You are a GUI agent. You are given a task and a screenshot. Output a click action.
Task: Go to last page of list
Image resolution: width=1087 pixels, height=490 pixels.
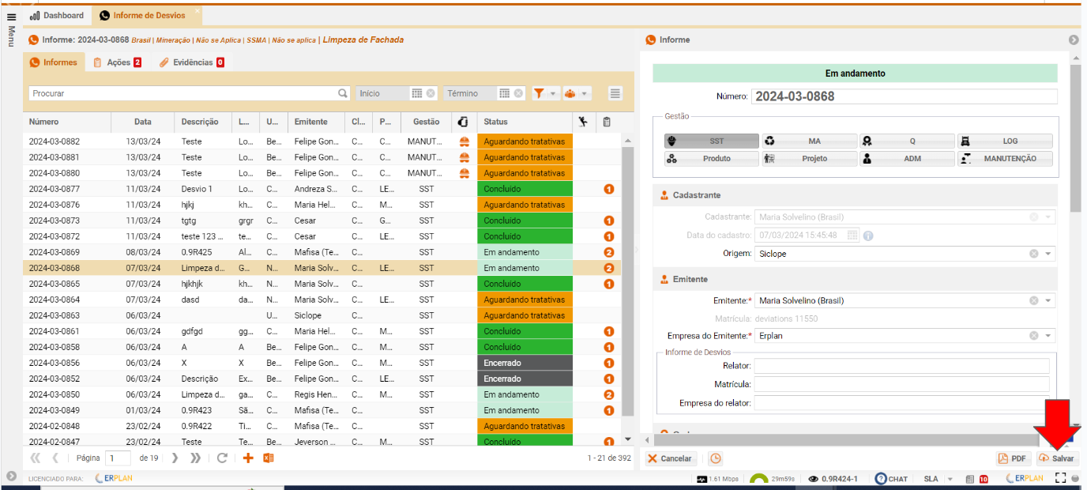(196, 458)
